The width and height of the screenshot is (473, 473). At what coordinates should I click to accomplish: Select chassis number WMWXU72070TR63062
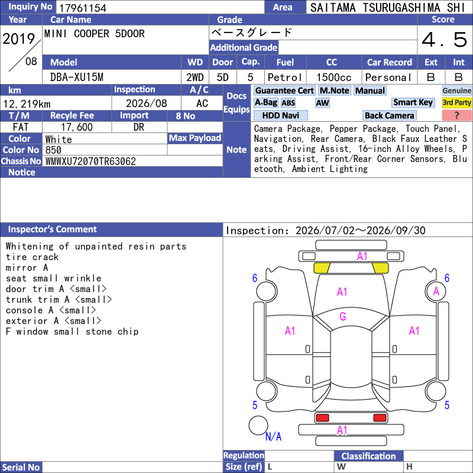click(x=90, y=161)
